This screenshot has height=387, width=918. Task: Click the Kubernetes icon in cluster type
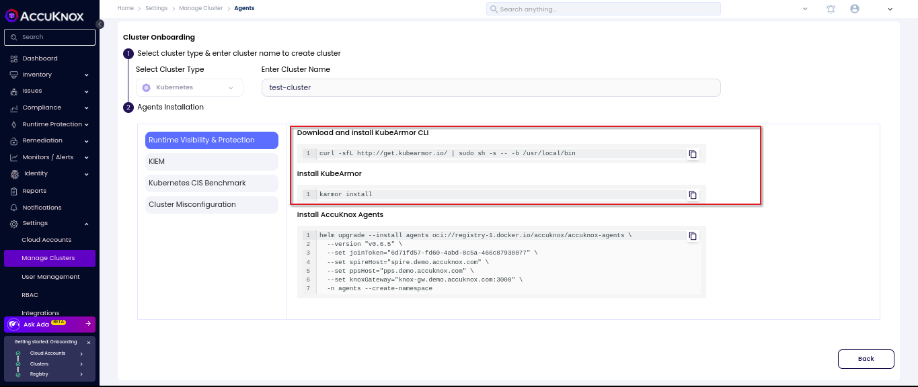[146, 87]
